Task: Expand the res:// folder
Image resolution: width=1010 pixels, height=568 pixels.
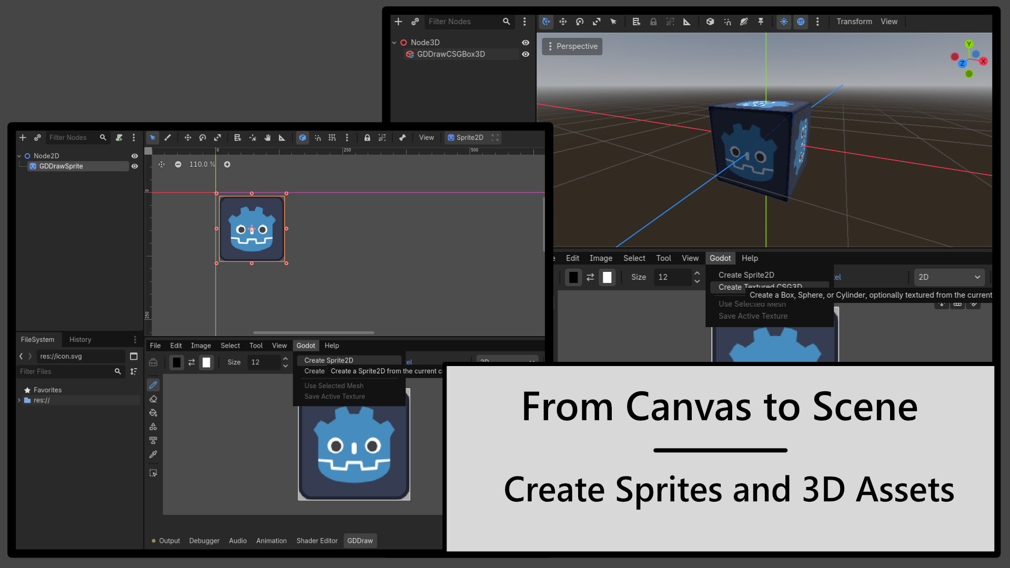Action: coord(19,400)
